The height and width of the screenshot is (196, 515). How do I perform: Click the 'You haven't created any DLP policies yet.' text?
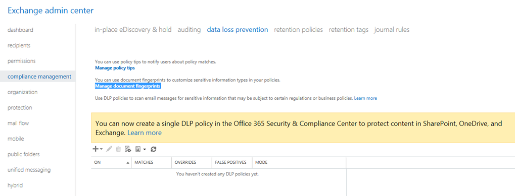click(x=217, y=174)
